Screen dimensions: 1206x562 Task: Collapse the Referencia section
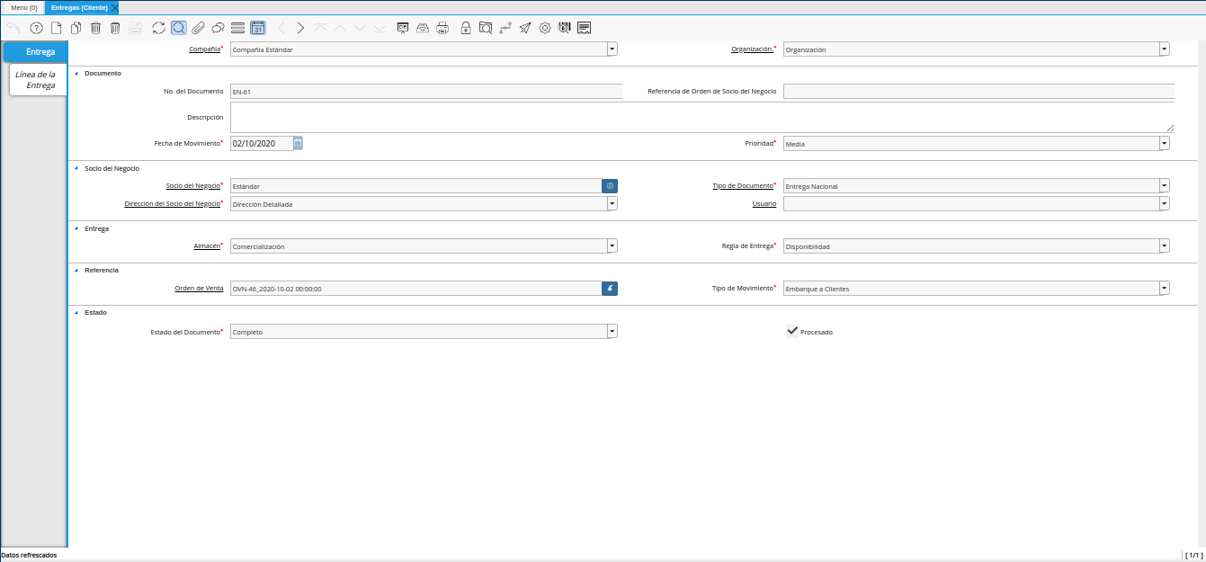tap(76, 271)
